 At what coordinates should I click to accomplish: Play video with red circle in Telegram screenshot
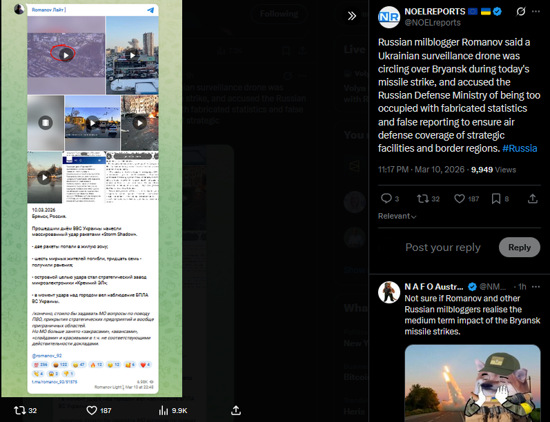tap(66, 54)
